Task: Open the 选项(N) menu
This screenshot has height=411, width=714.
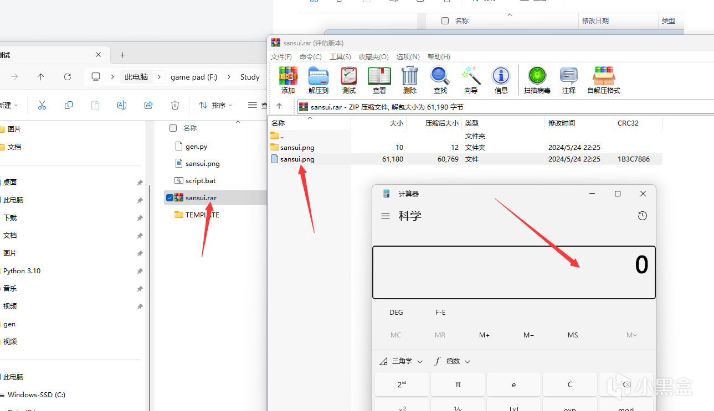Action: [x=408, y=57]
